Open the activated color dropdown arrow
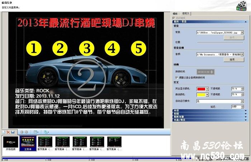251x162 pixels. (x=207, y=95)
